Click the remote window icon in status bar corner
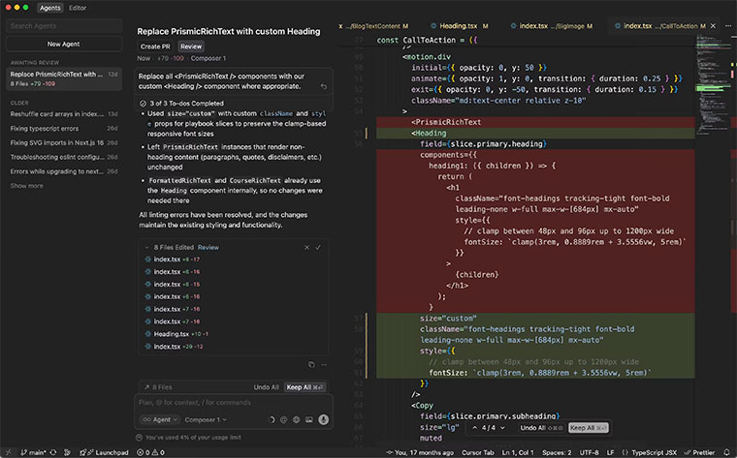The height and width of the screenshot is (458, 737). 8,452
